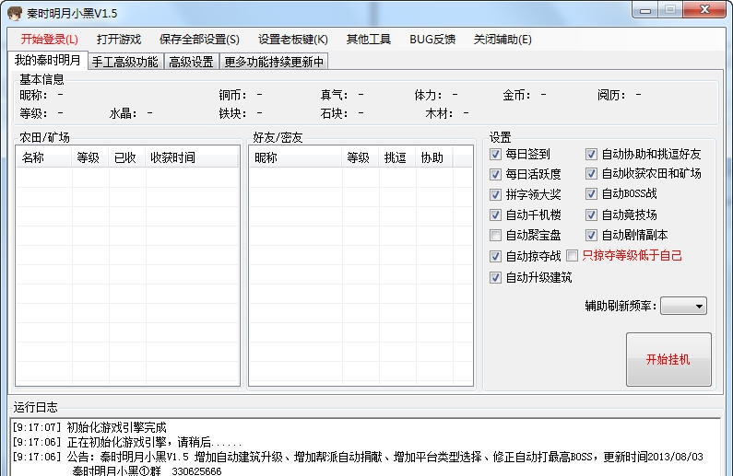Click BUG反馈 menu item

tap(432, 40)
